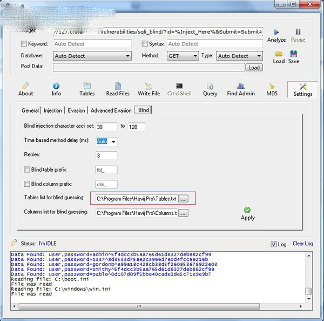Browse for the Tables list file
The height and width of the screenshot is (321, 324).
pyautogui.click(x=183, y=199)
